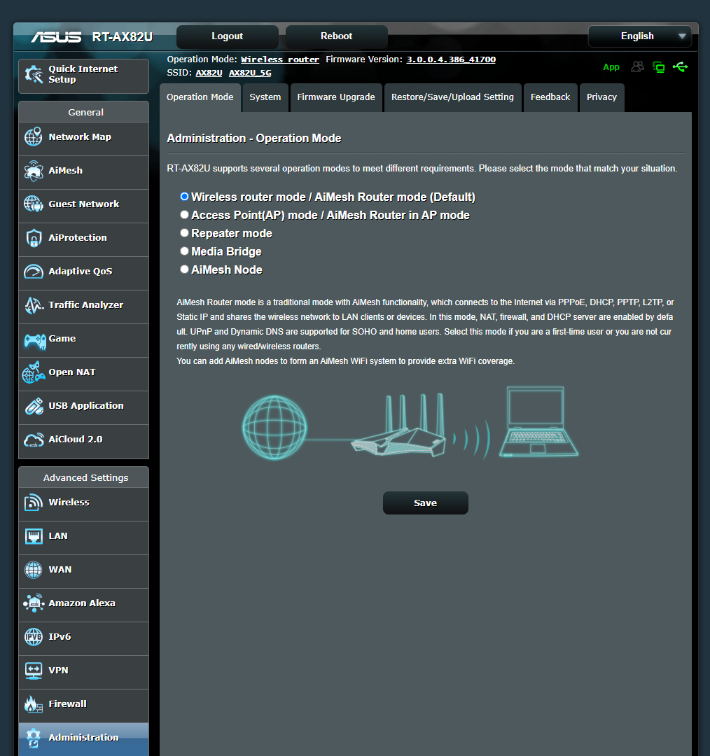The image size is (710, 756).
Task: Open the Firmware Upgrade tab
Action: (336, 97)
